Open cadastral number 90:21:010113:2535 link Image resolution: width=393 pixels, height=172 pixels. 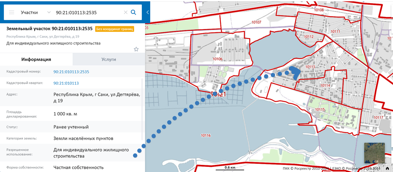click(71, 72)
